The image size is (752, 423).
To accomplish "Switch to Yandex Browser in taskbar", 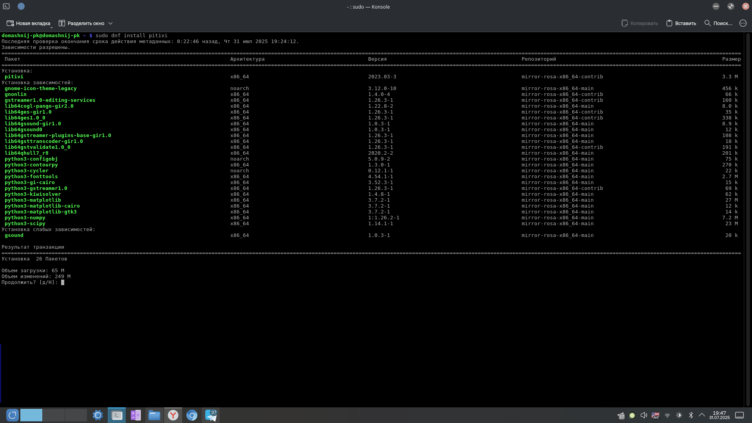I will click(x=173, y=415).
